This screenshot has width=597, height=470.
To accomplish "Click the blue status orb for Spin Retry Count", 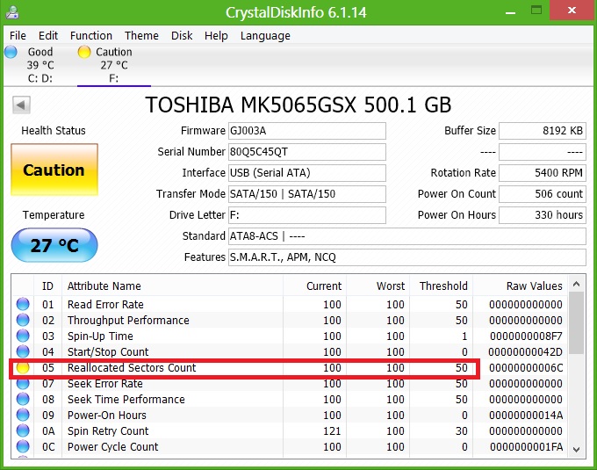I will coord(23,430).
